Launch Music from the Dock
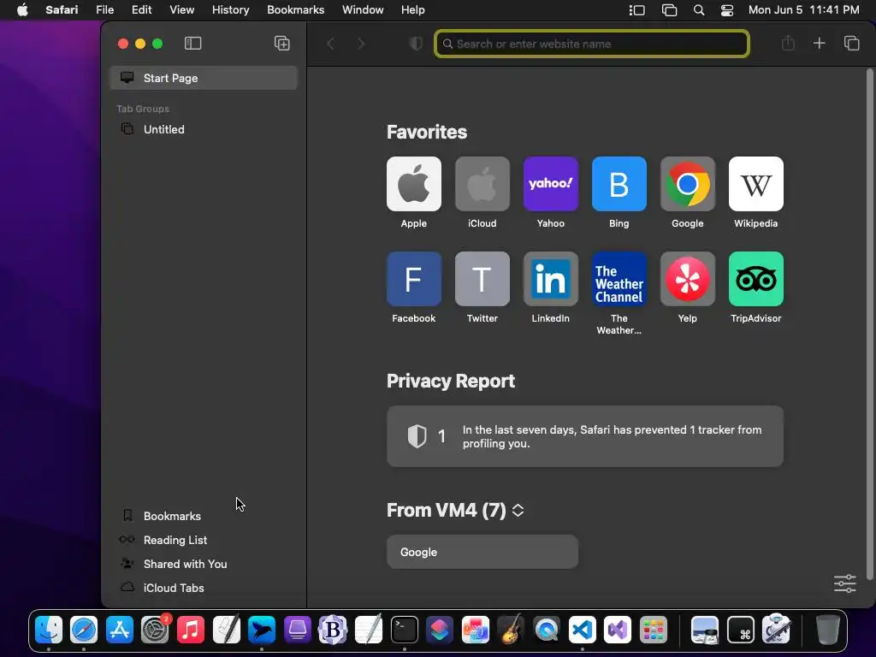Viewport: 876px width, 657px height. 191,630
